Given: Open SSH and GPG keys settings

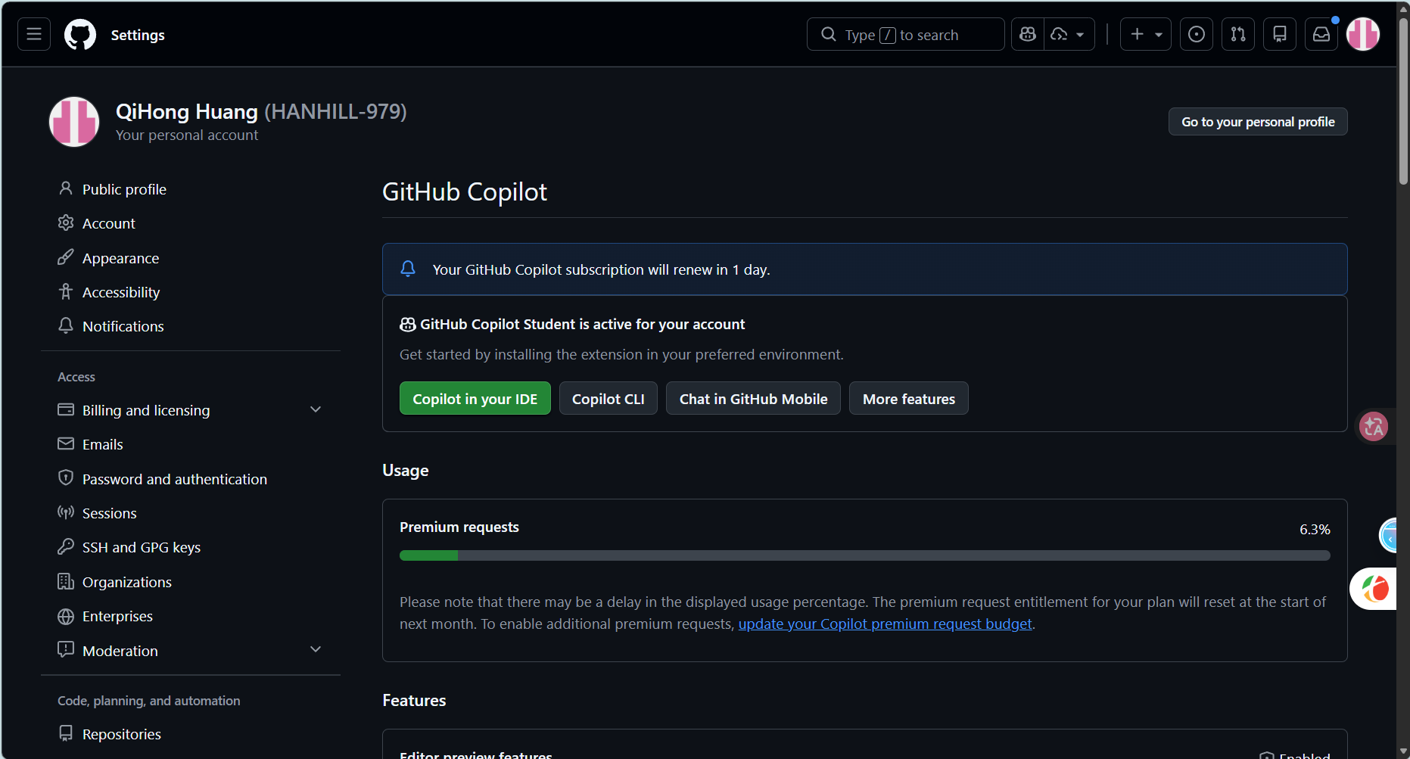Looking at the screenshot, I should click(x=142, y=547).
